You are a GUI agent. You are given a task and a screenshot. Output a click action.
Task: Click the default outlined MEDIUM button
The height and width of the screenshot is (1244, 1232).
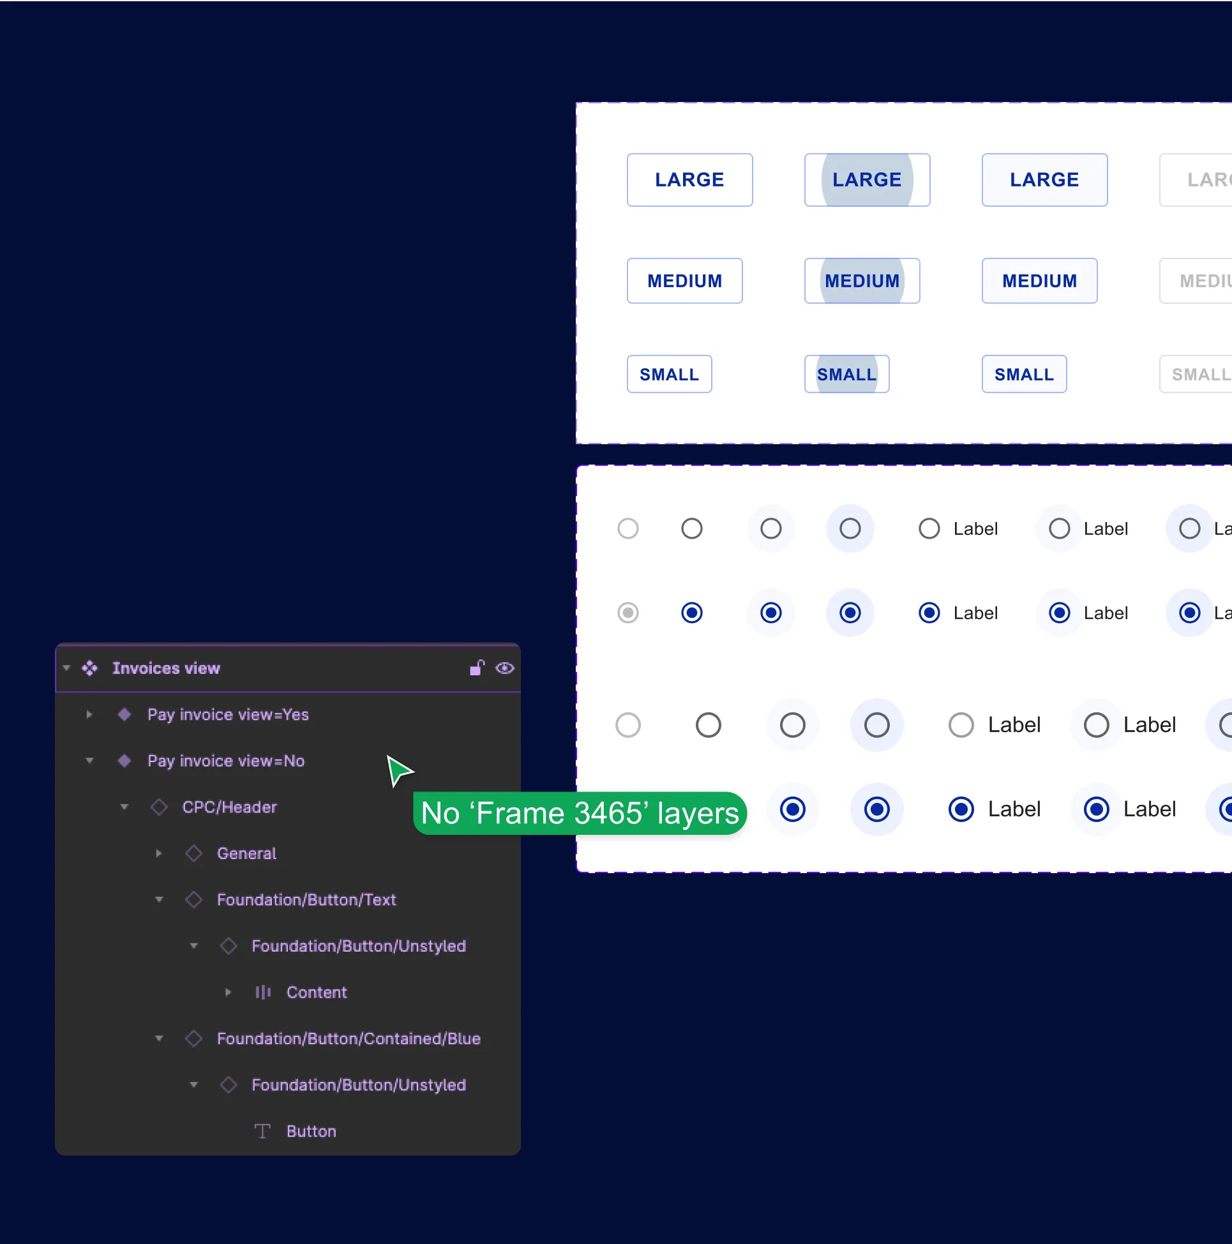click(x=684, y=281)
